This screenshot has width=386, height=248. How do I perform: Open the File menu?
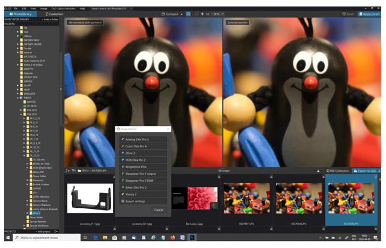[15, 8]
